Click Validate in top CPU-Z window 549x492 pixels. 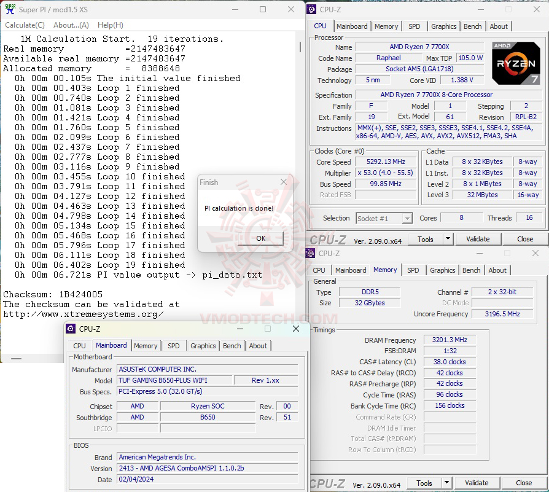[x=478, y=239]
